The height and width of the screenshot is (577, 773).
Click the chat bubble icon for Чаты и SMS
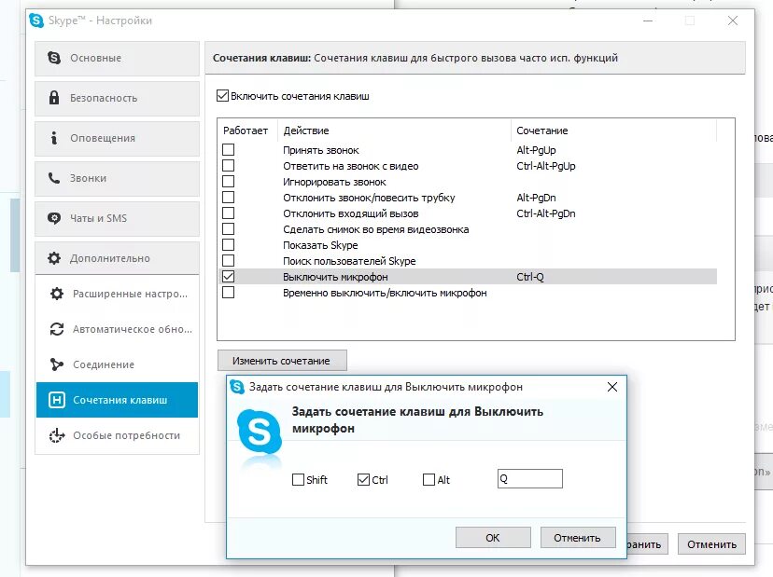(54, 218)
